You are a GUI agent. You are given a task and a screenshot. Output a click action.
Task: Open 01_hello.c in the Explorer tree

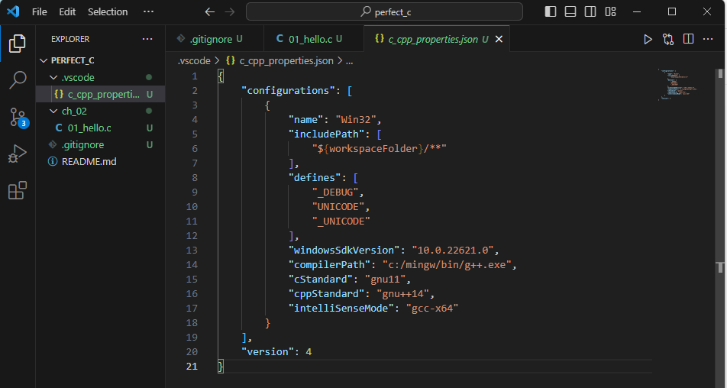click(101, 128)
